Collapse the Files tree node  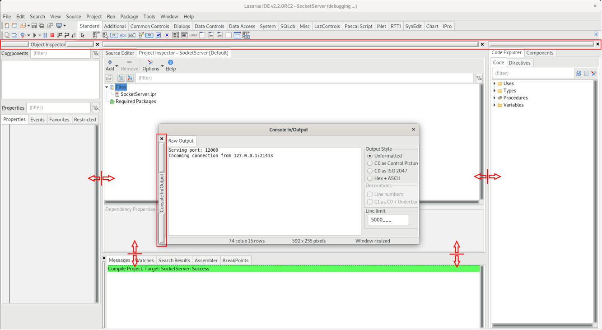107,87
